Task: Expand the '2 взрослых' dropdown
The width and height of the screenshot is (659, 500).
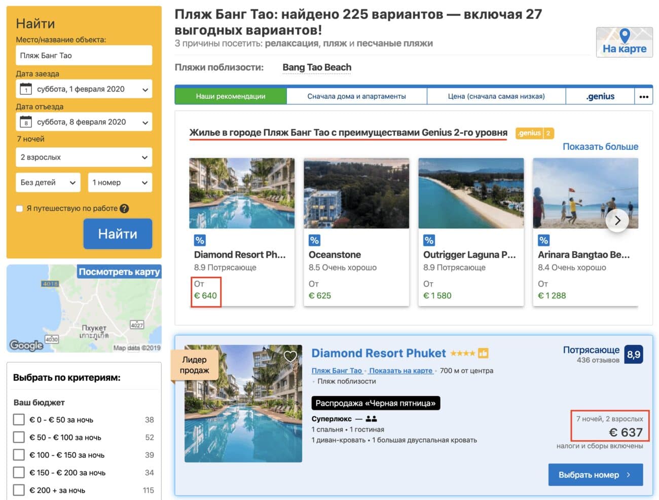Action: 84,157
